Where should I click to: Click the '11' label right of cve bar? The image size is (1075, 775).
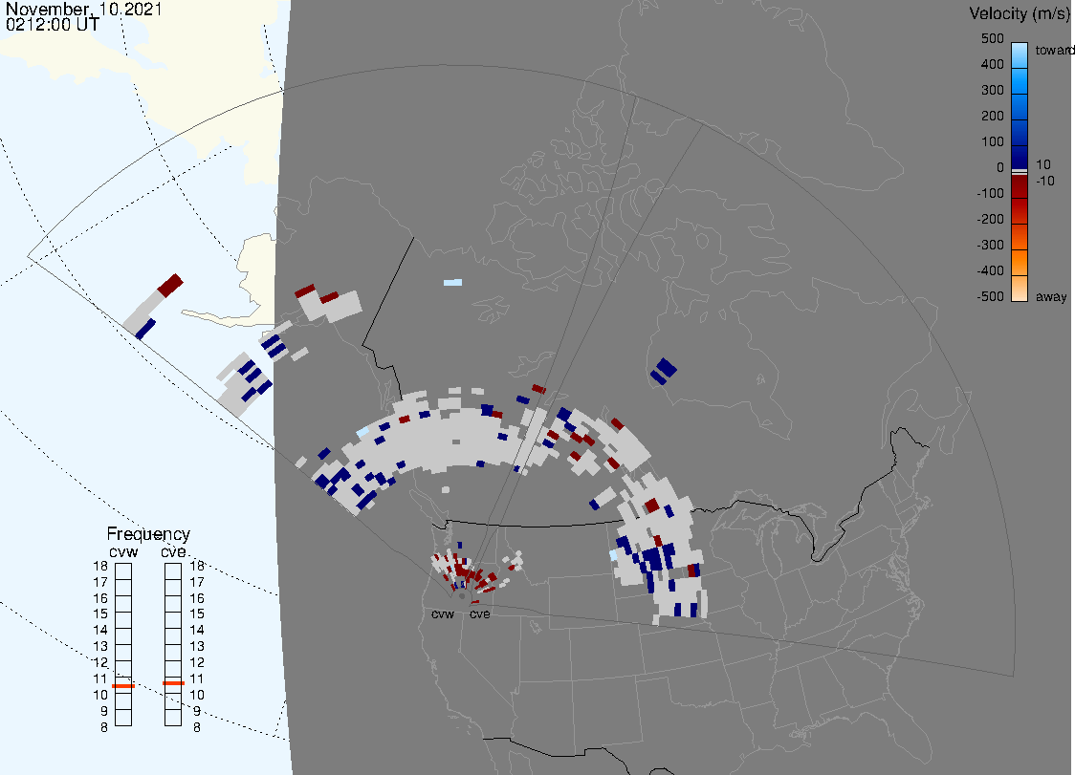[197, 679]
